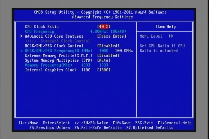Click the BCLK frequency value 1000

point(104,51)
